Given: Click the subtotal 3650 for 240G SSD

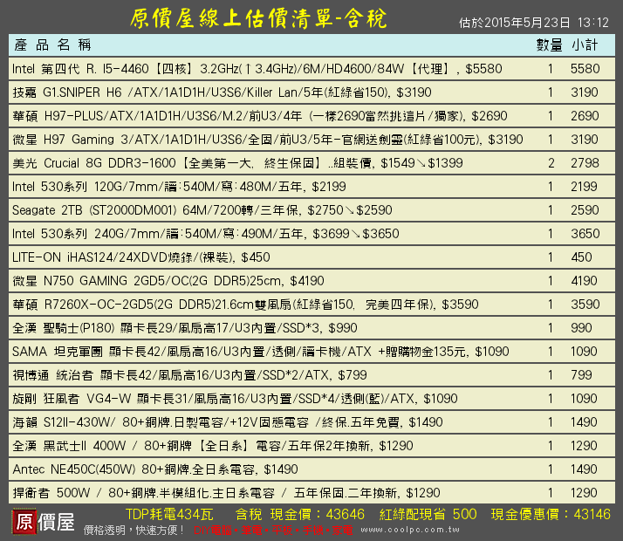Looking at the screenshot, I should tap(585, 234).
